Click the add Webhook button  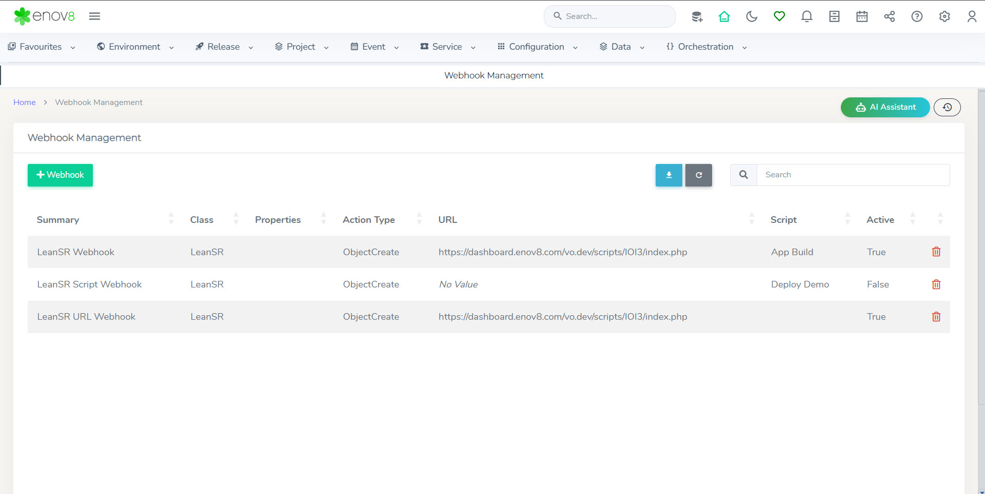pyautogui.click(x=60, y=175)
